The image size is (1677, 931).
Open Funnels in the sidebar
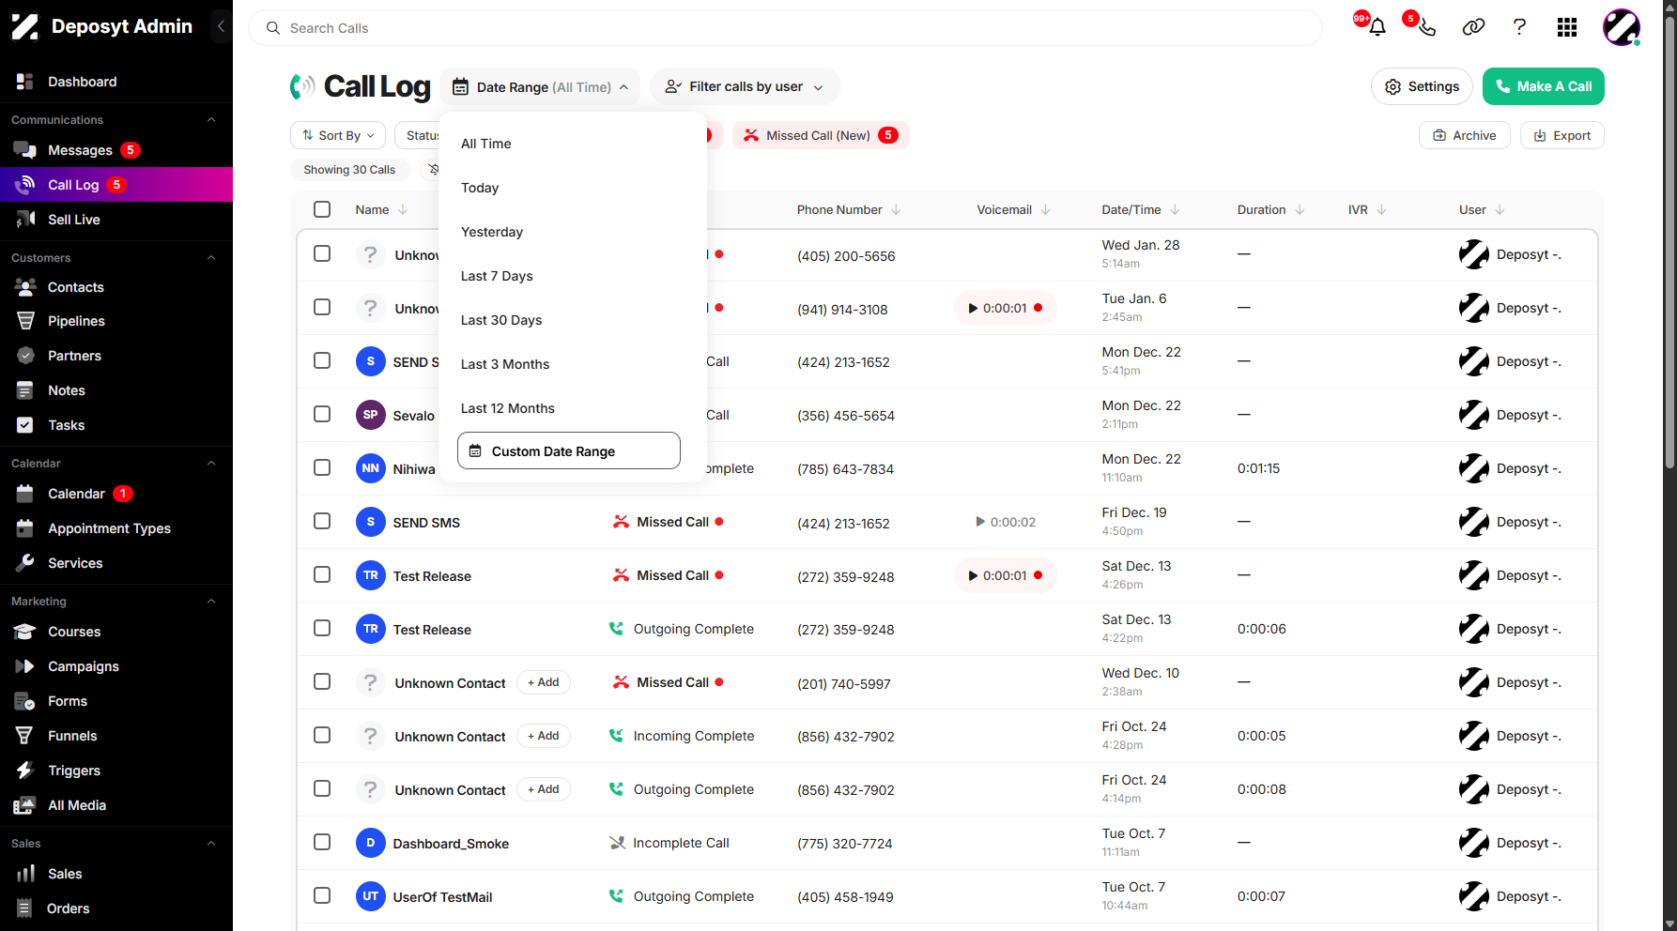click(72, 736)
